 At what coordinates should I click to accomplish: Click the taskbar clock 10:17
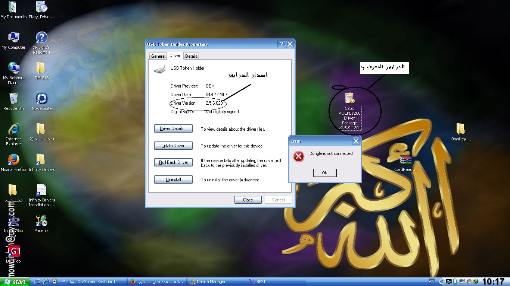pos(493,282)
